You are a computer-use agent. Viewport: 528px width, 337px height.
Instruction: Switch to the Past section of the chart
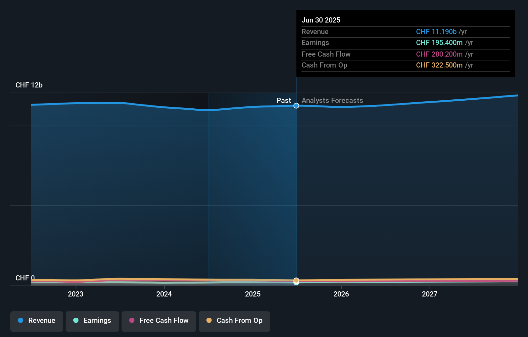(x=284, y=100)
